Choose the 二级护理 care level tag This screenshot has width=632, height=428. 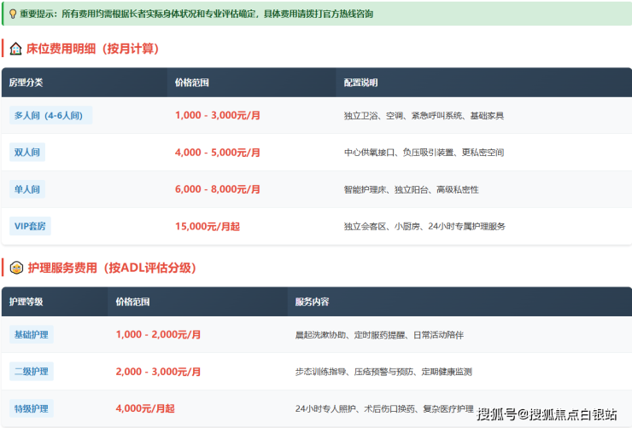[x=32, y=371]
